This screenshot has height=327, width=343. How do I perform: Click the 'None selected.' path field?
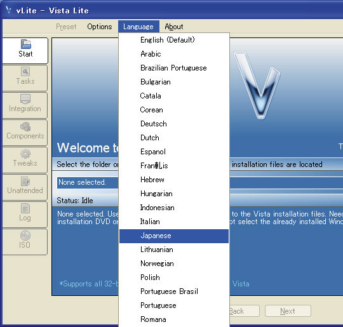(88, 182)
